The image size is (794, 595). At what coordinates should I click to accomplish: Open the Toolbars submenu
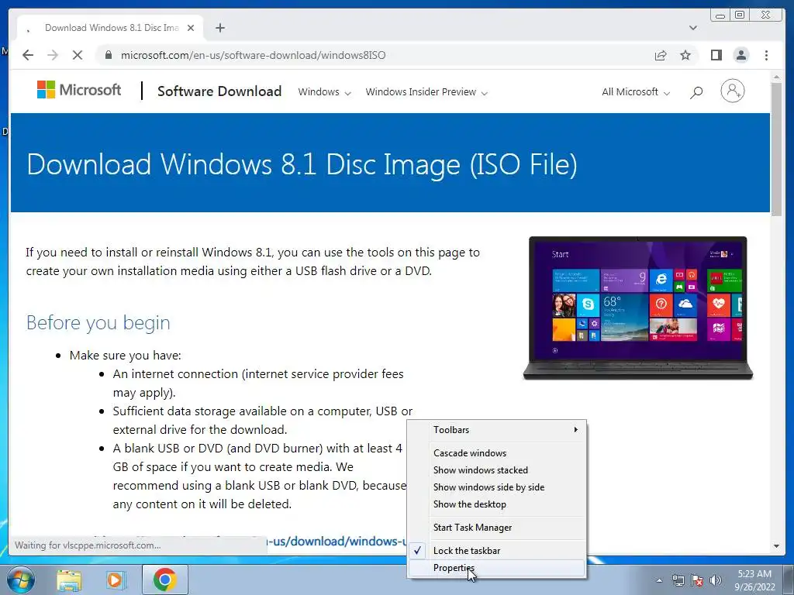pos(497,429)
